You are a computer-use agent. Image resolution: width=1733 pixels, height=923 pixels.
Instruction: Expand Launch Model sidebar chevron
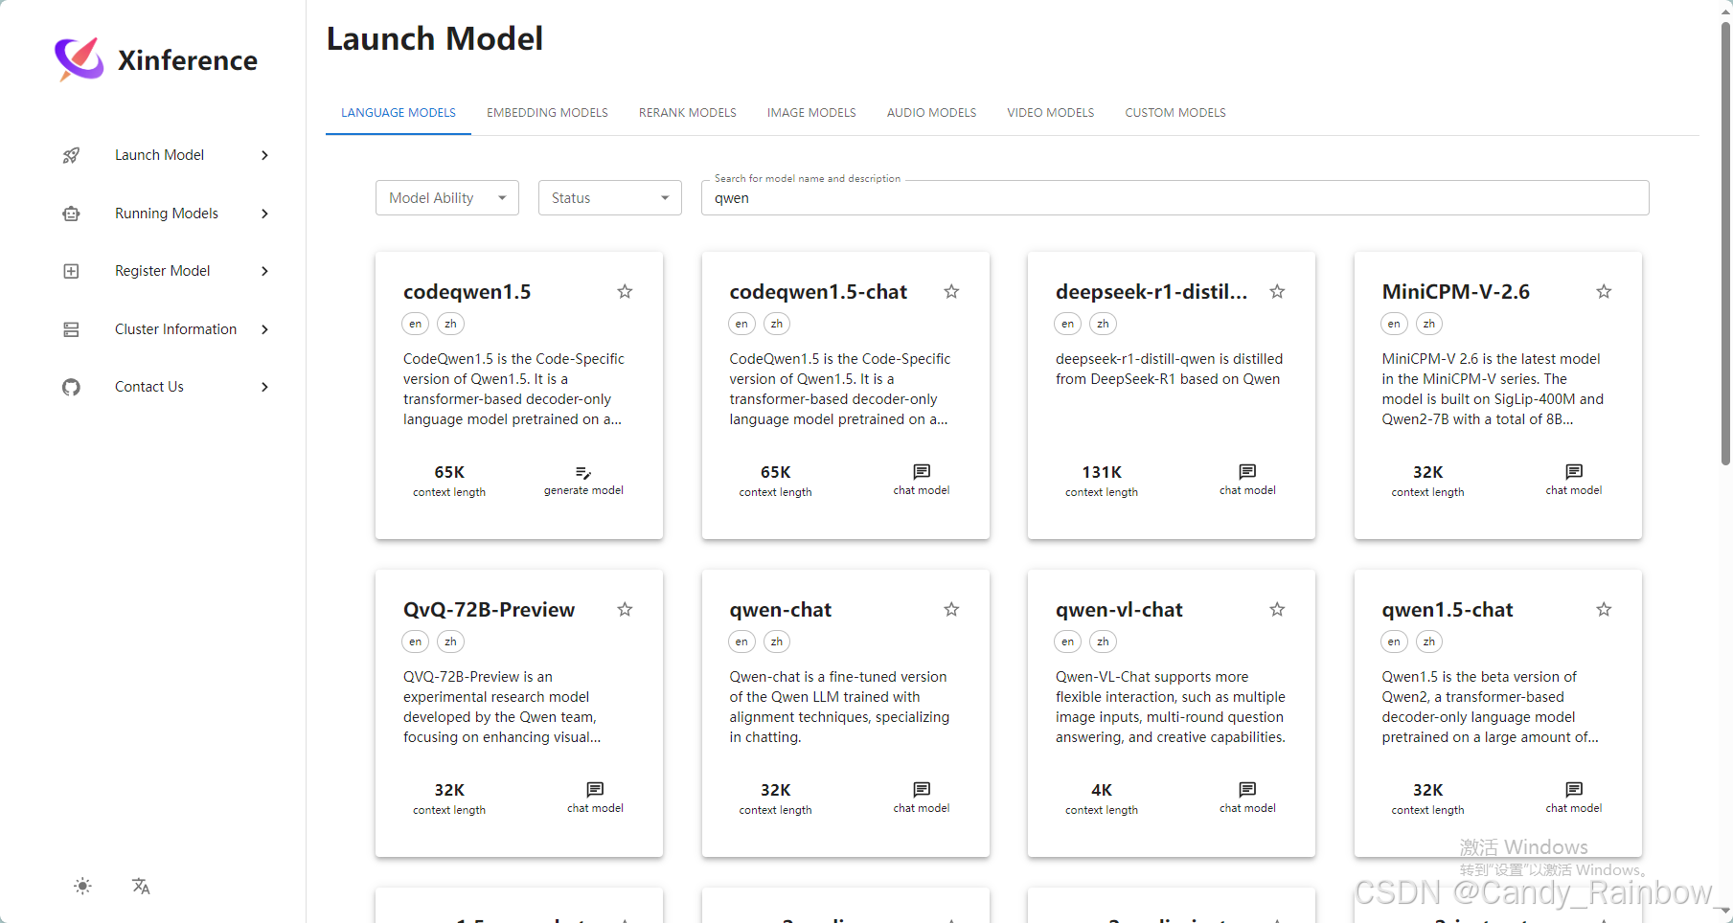tap(265, 155)
